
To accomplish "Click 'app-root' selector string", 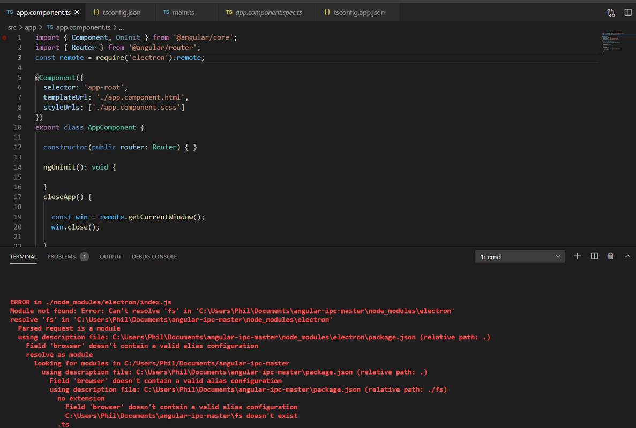I will (x=104, y=87).
